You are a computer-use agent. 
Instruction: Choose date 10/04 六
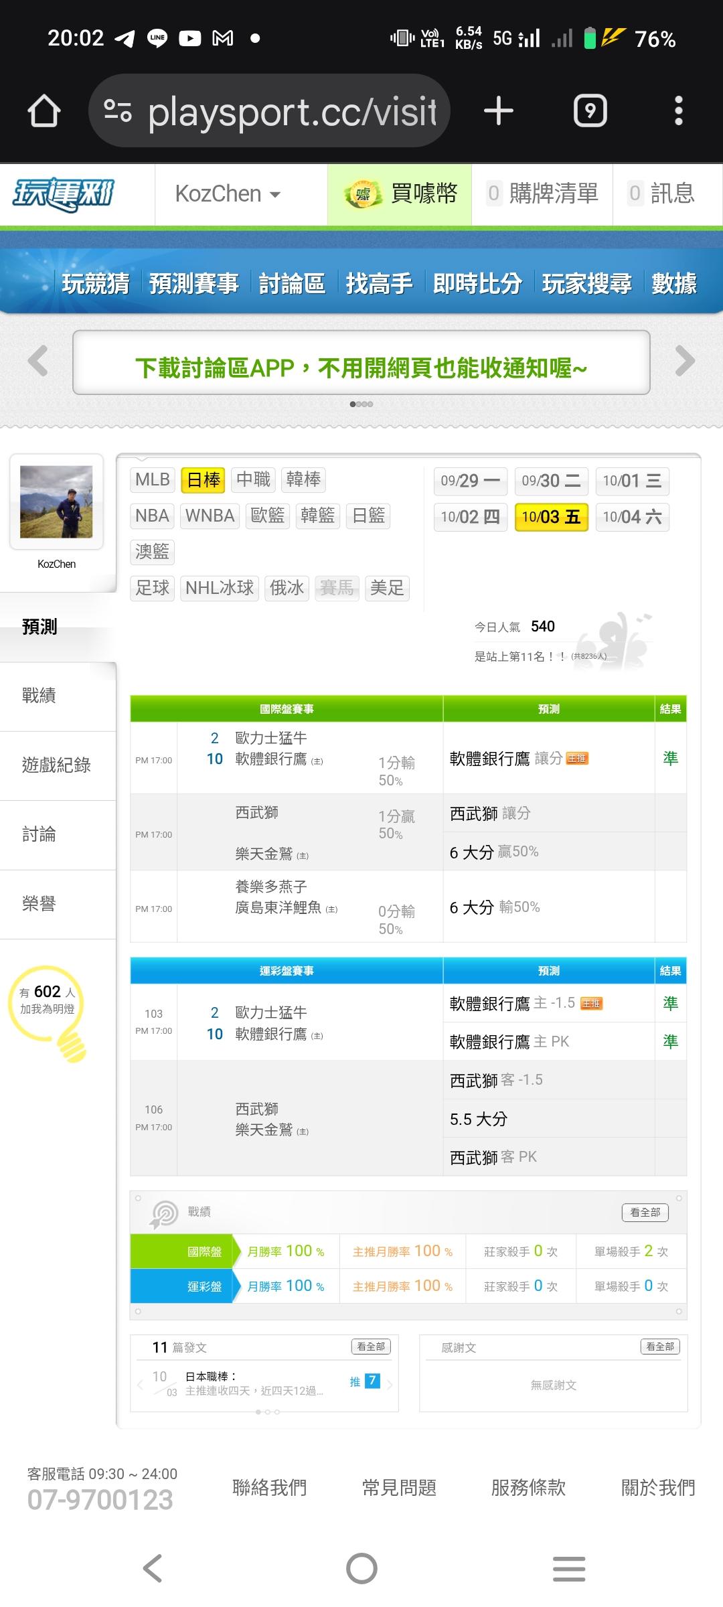(633, 517)
